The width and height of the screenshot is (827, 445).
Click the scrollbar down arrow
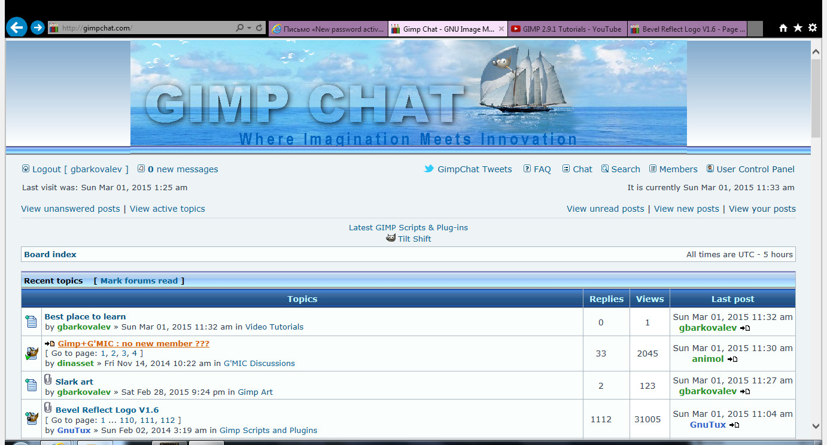816,426
